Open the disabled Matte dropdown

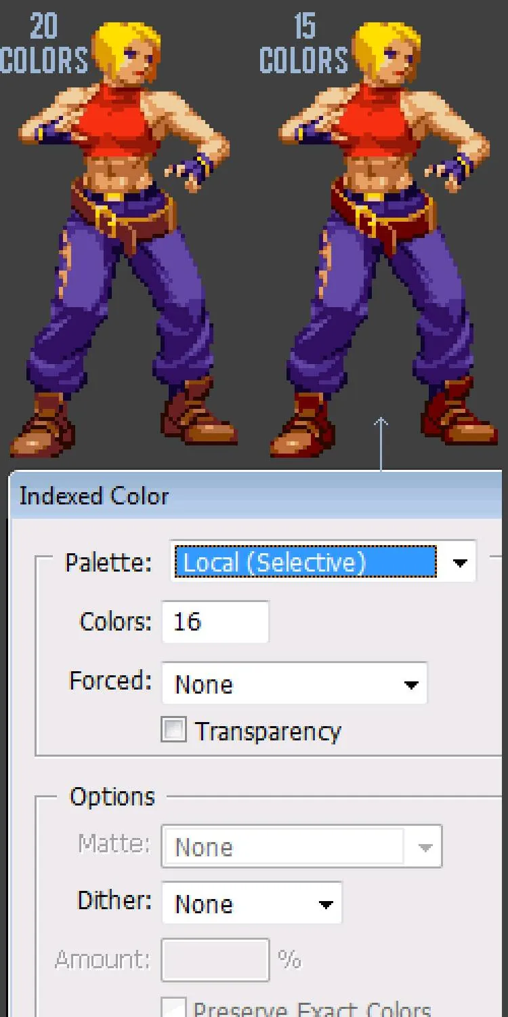click(x=301, y=846)
